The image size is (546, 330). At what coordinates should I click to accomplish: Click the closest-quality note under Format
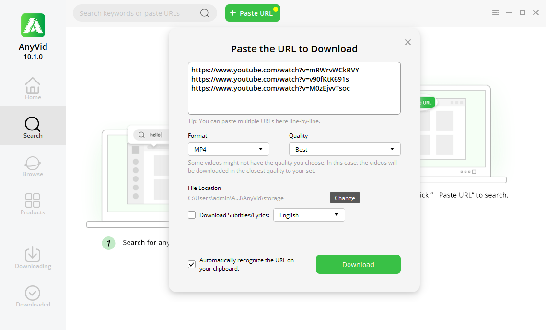[x=292, y=166]
